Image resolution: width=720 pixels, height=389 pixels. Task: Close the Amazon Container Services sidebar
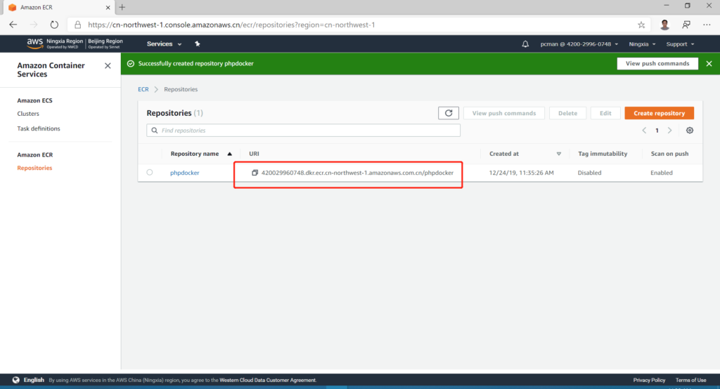pyautogui.click(x=108, y=66)
